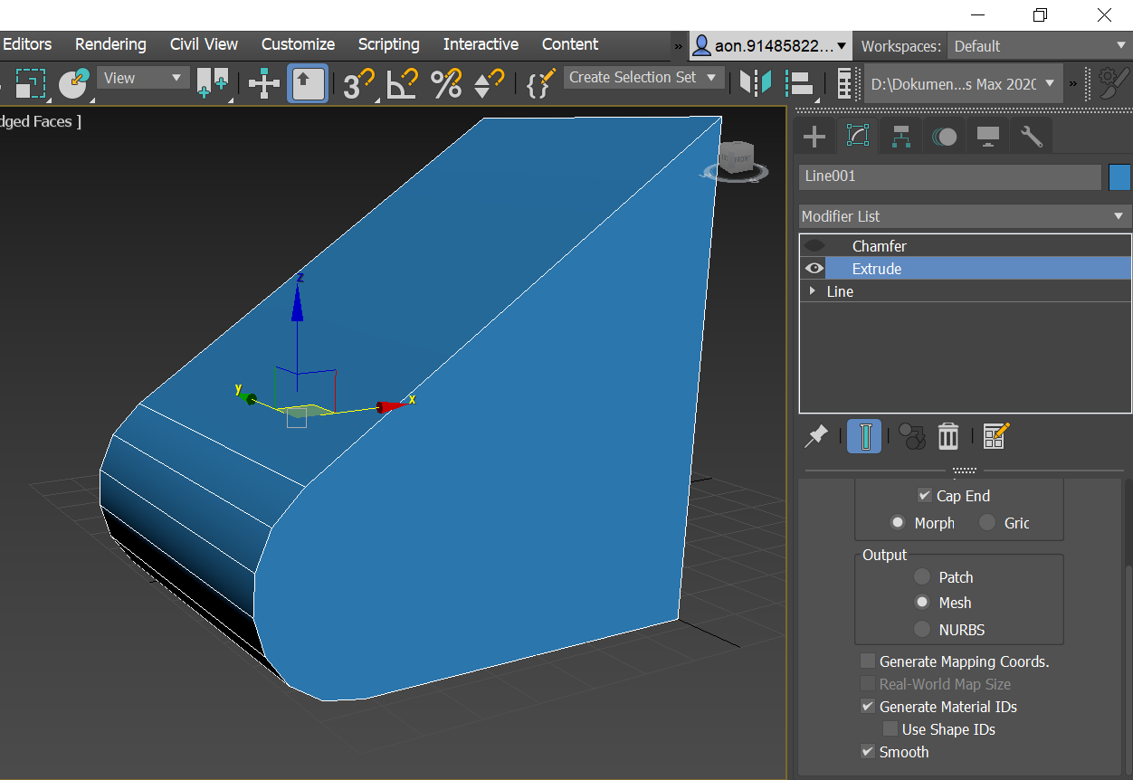Screen dimensions: 1133x780
Task: Open the Content menu
Action: coord(570,44)
